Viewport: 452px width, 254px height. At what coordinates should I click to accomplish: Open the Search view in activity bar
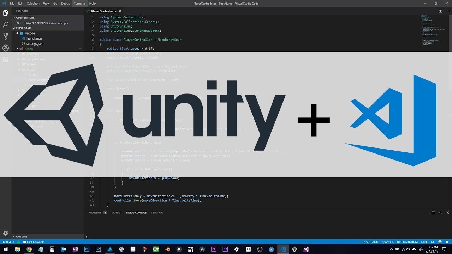click(6, 25)
